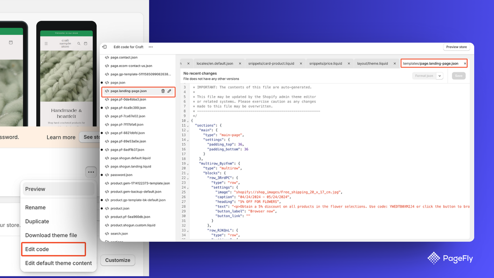Image resolution: width=494 pixels, height=278 pixels.
Task: Open the three-dot menu next to Edit code for Craft
Action: (151, 47)
